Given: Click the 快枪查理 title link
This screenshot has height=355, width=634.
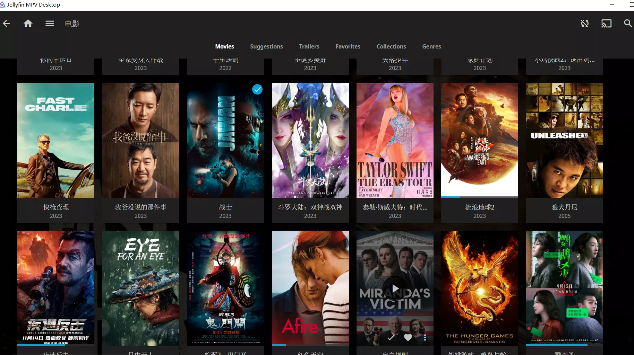Looking at the screenshot, I should tap(56, 207).
